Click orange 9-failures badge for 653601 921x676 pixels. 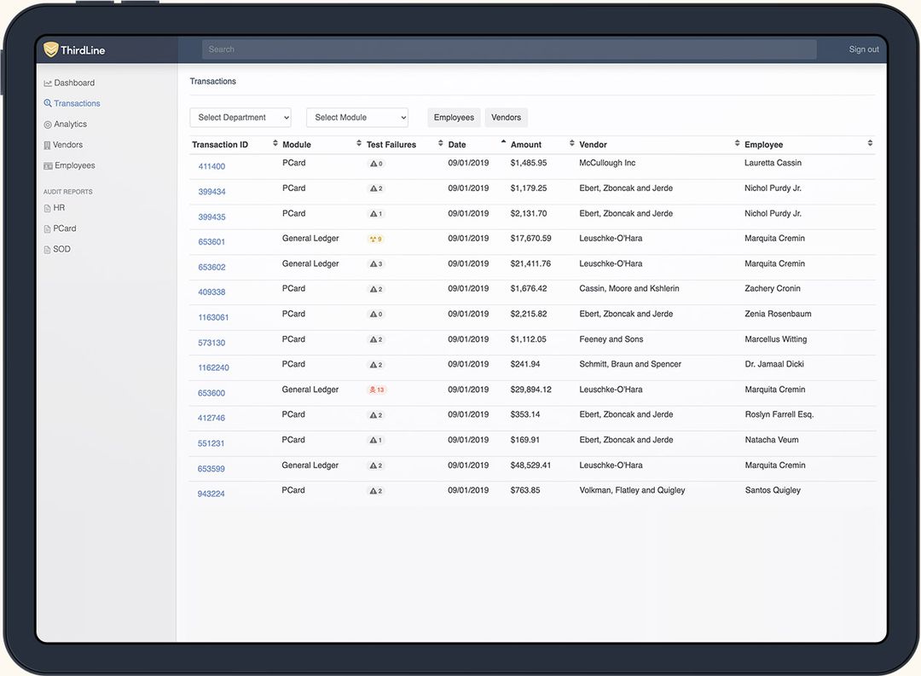[376, 239]
